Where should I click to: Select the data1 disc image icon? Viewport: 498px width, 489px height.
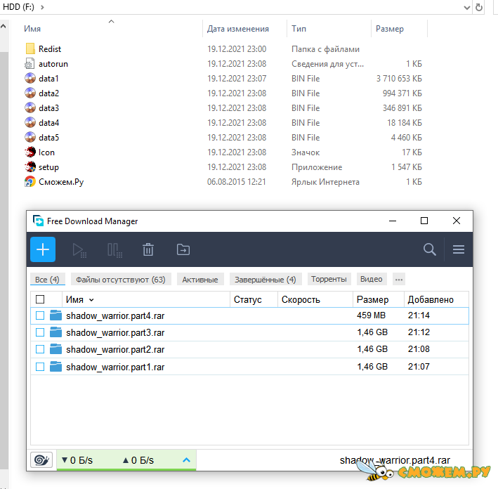coord(30,78)
